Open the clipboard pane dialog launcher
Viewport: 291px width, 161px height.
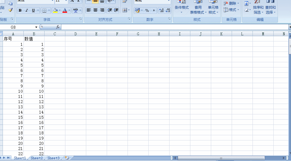[x=12, y=19]
